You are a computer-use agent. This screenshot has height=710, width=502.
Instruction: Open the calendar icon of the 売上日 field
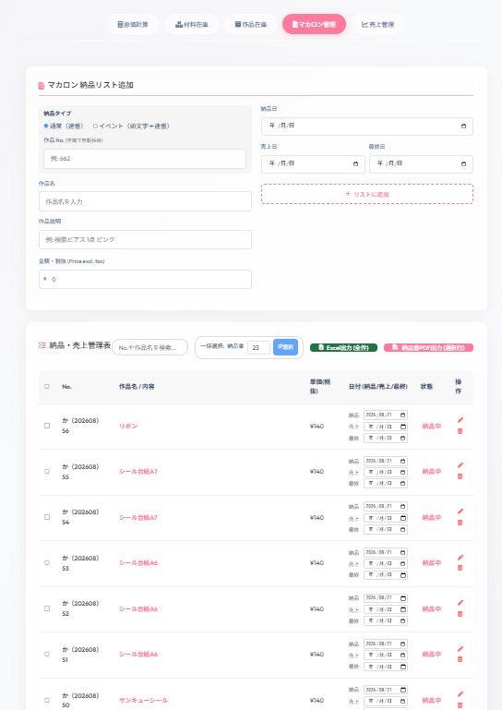tap(355, 164)
